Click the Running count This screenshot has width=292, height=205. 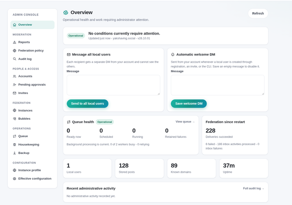pyautogui.click(x=134, y=130)
